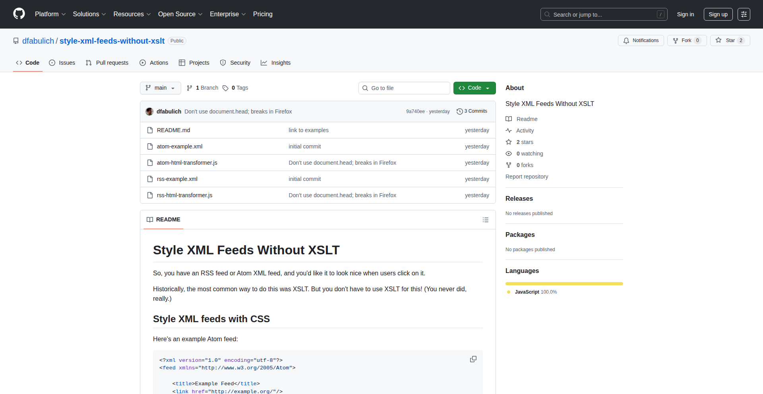The width and height of the screenshot is (763, 394).
Task: Switch to the Issues tab
Action: (62, 63)
